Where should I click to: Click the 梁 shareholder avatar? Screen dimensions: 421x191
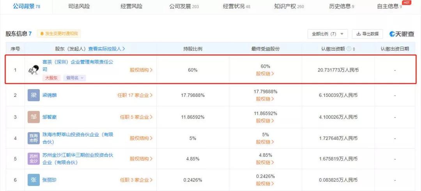click(x=34, y=95)
